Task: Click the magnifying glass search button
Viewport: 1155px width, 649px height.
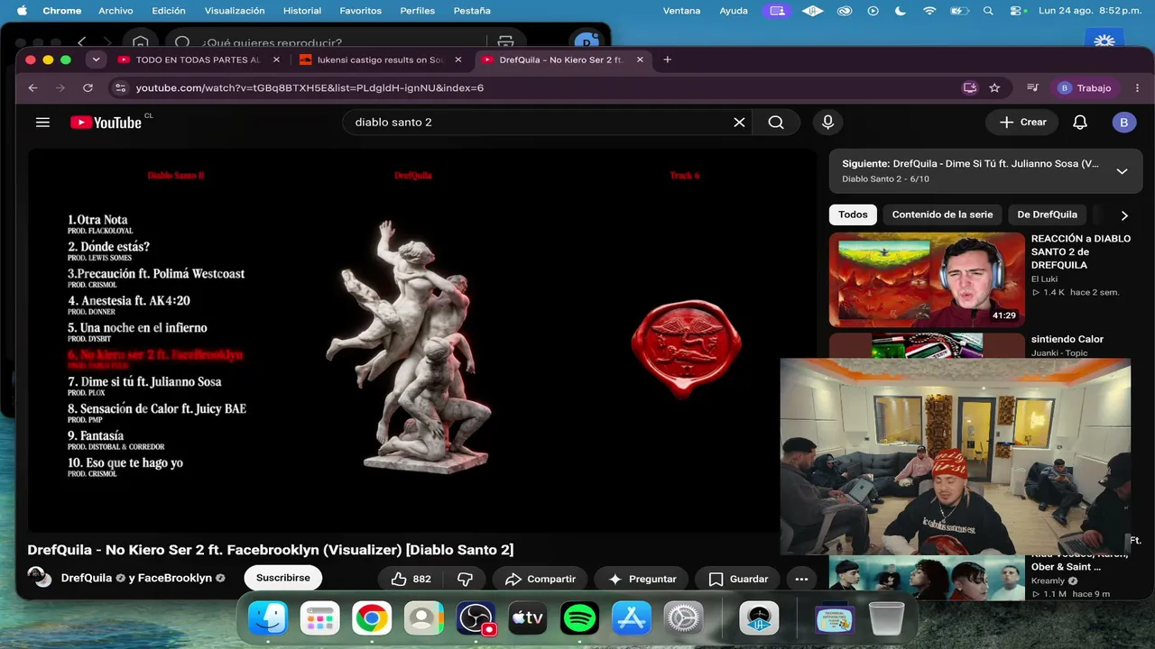Action: click(776, 123)
